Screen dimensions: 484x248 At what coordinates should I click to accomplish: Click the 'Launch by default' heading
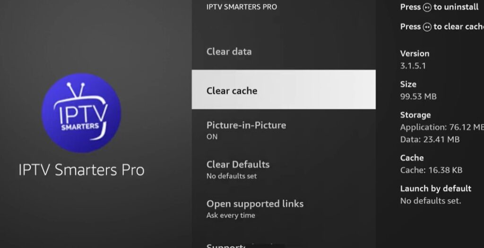pyautogui.click(x=436, y=188)
